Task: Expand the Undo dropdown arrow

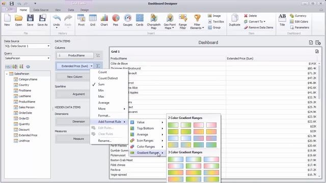Action: pyautogui.click(x=57, y=28)
